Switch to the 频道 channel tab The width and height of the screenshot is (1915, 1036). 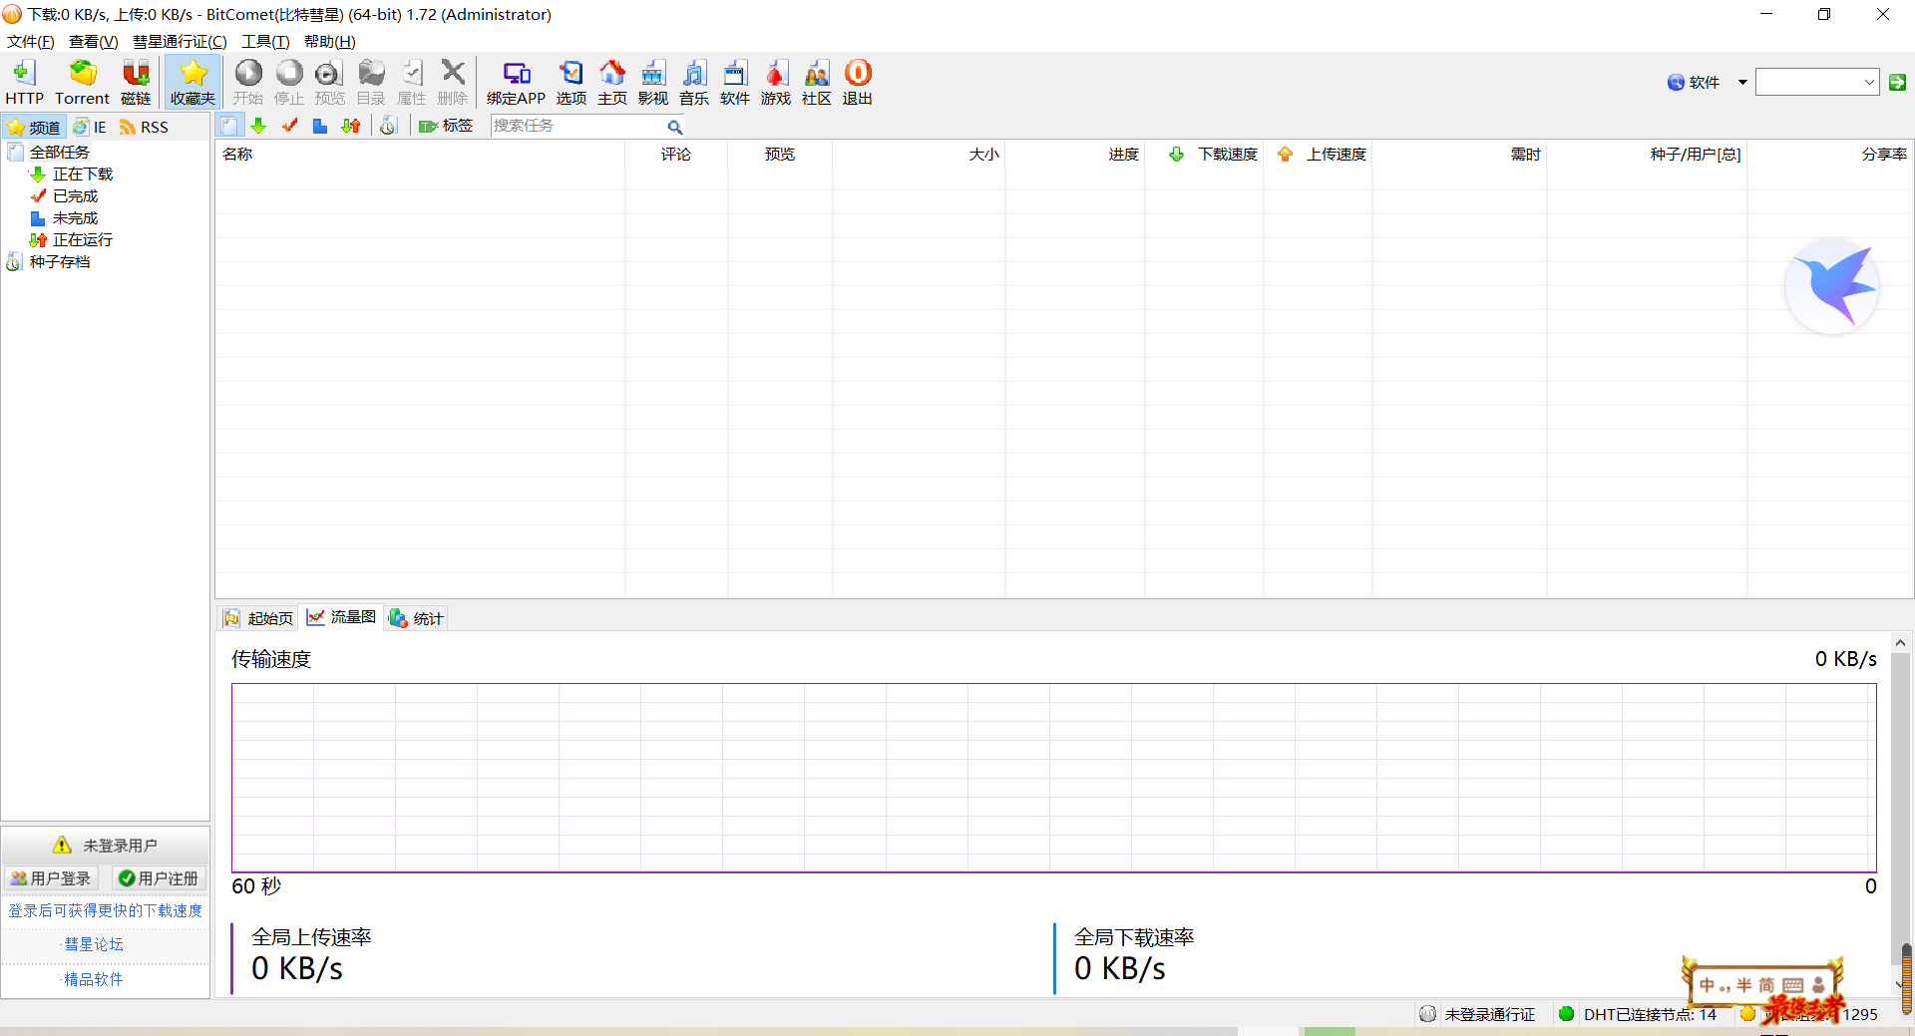[x=34, y=128]
